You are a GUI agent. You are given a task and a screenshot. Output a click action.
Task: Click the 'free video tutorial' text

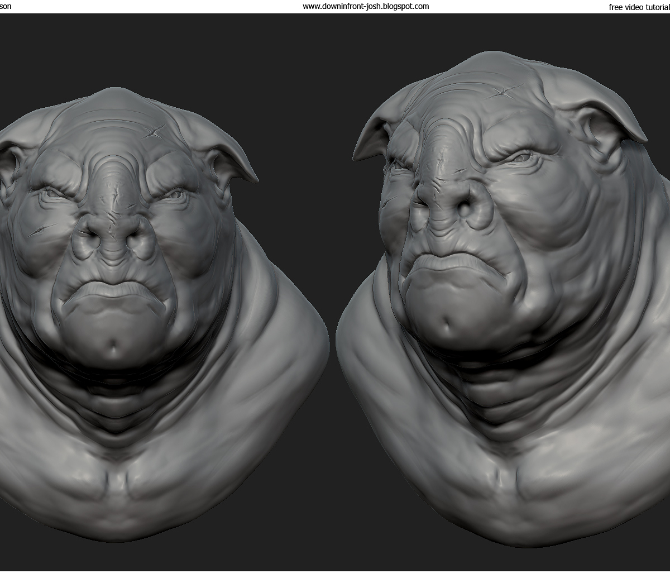pos(639,7)
